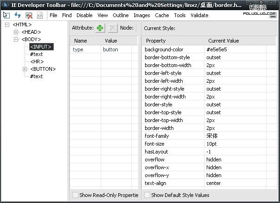
Task: Click the Property column header
Action: (x=156, y=41)
